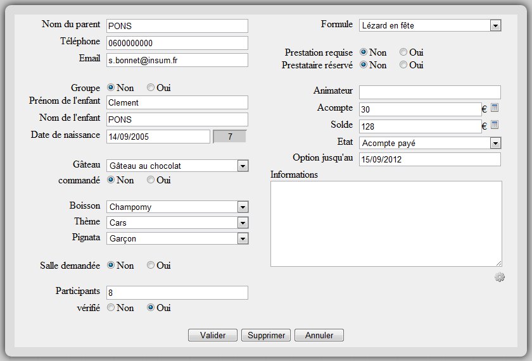Image resolution: width=532 pixels, height=361 pixels.
Task: Set Prestation requise to Oui
Action: [403, 52]
